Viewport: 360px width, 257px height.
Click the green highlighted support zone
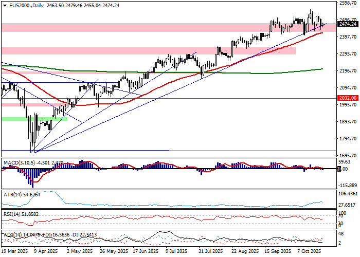pyautogui.click(x=34, y=119)
